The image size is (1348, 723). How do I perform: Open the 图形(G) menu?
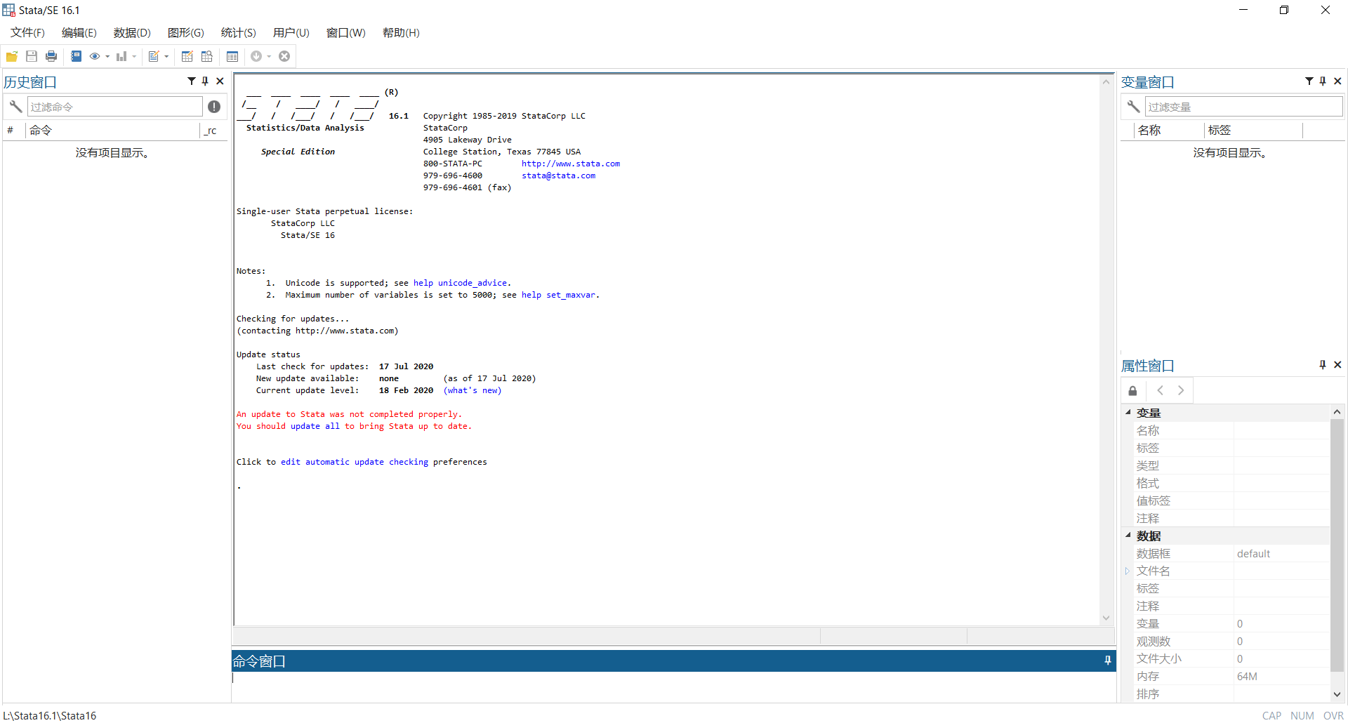[x=186, y=33]
